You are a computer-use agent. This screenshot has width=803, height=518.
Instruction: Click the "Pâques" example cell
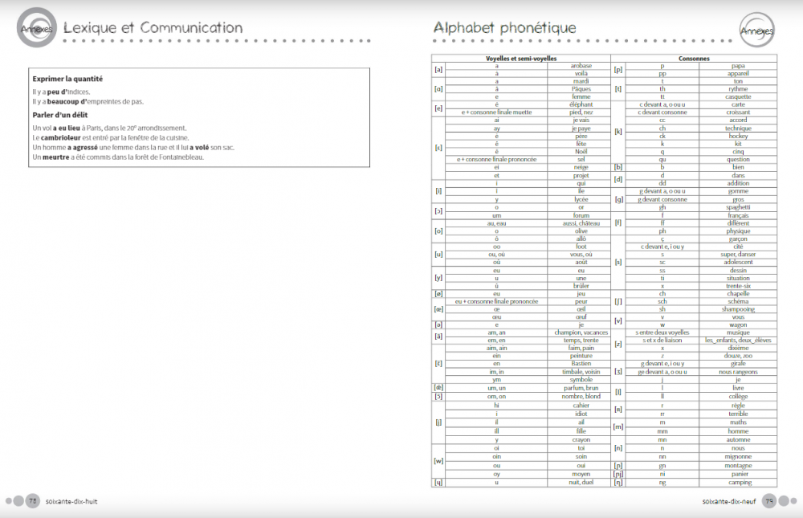581,88
